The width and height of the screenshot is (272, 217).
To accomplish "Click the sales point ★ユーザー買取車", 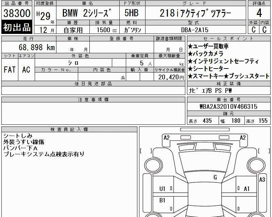I will (208, 46).
